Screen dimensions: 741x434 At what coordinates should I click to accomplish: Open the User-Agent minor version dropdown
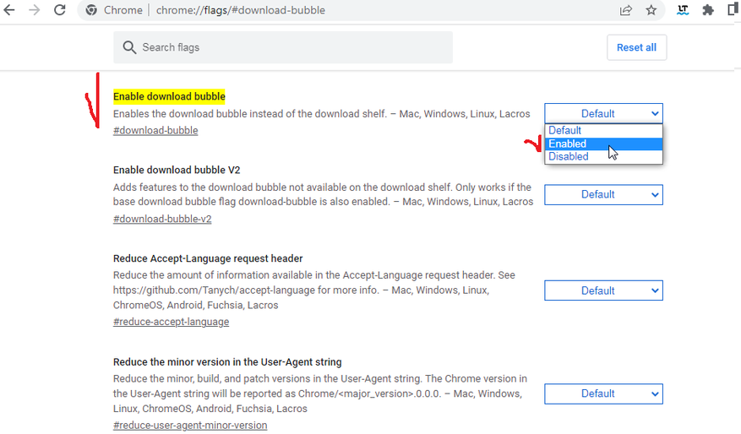(x=603, y=393)
